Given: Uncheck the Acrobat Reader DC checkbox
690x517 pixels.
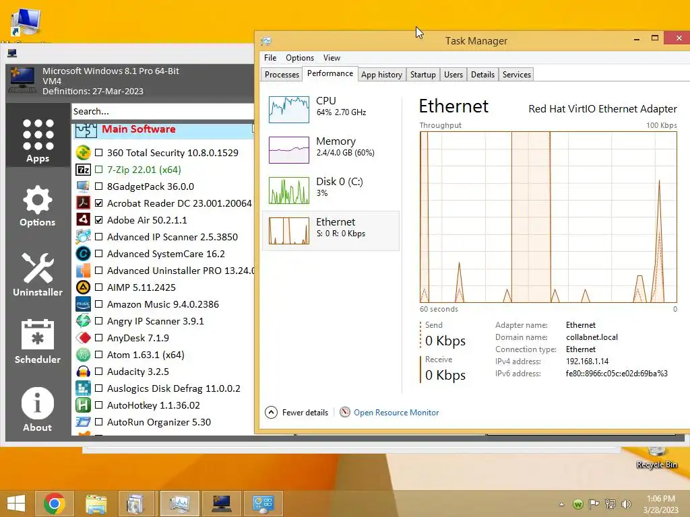Looking at the screenshot, I should click(x=98, y=203).
